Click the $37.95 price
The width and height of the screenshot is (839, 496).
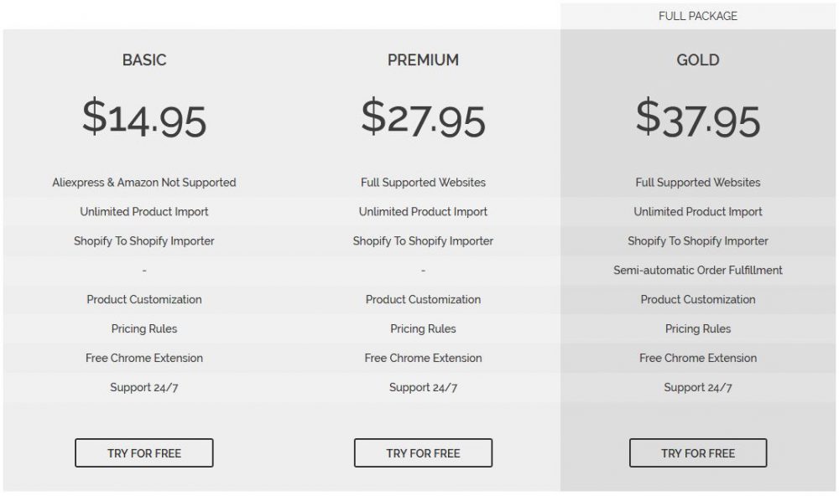[698, 118]
